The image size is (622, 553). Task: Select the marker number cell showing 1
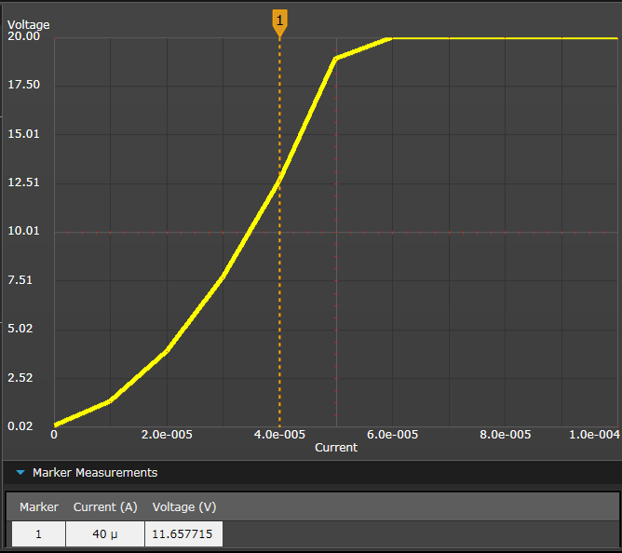click(x=38, y=534)
